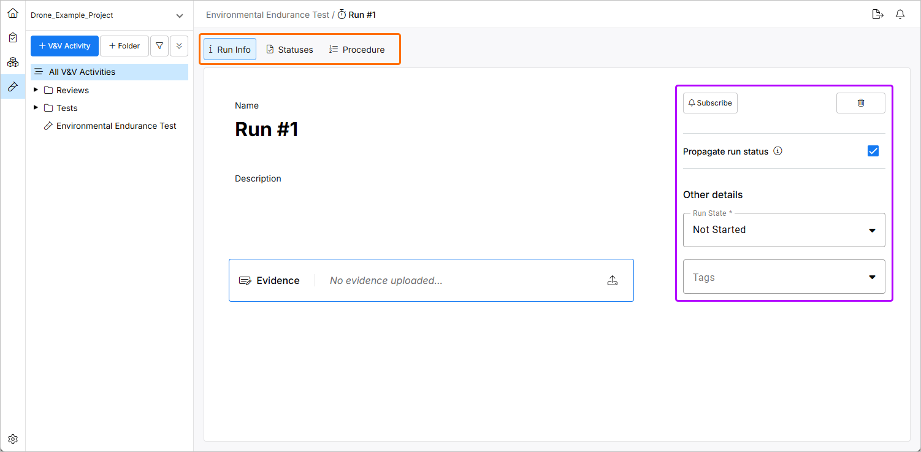Click the + Folder button
This screenshot has height=452, width=921.
(124, 46)
